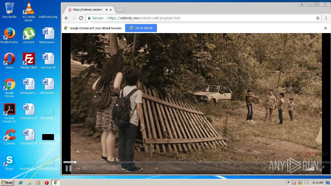Viewport: 331px width, 186px height.
Task: Go back to the previous page
Action: click(66, 18)
